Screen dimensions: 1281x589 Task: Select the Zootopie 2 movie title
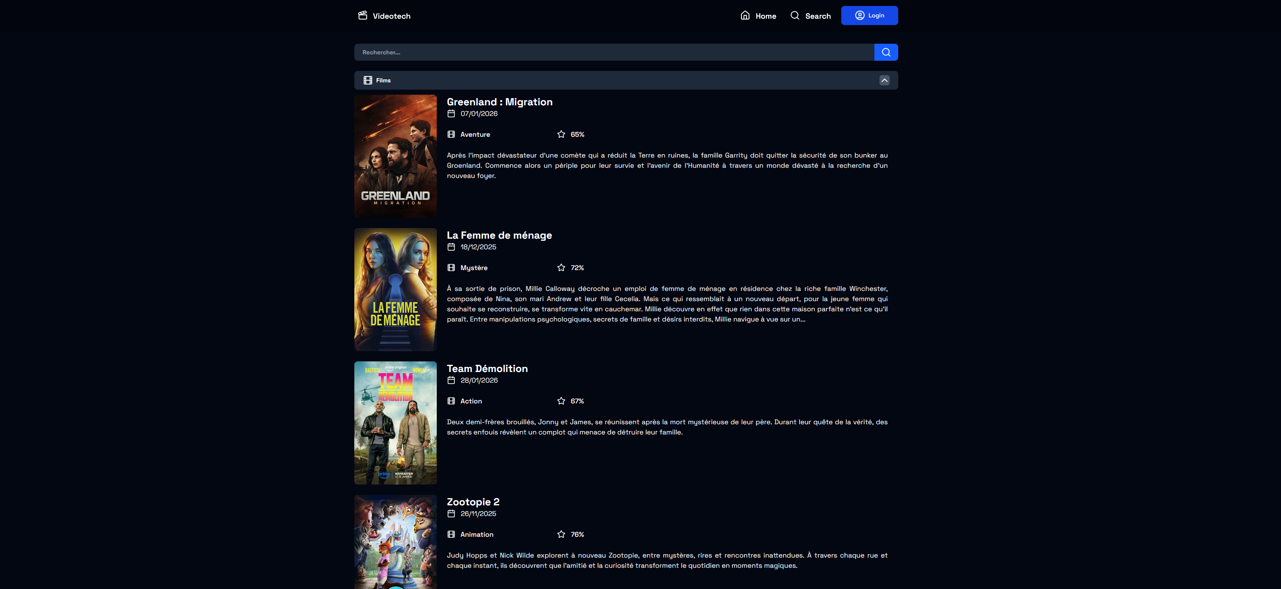pos(473,502)
